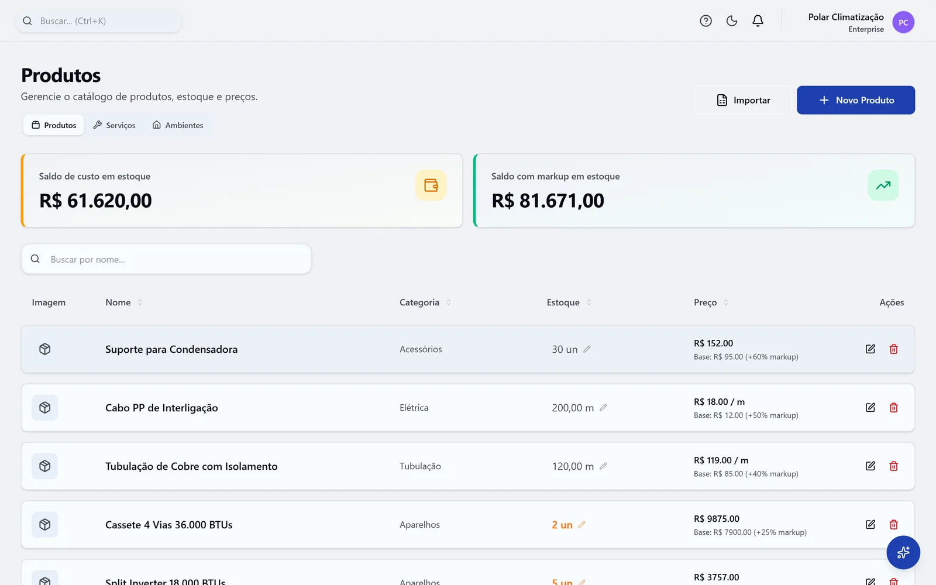Edit stock pencil for 120,00 m
The height and width of the screenshot is (585, 936).
pyautogui.click(x=603, y=466)
